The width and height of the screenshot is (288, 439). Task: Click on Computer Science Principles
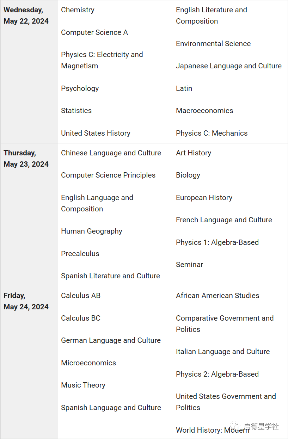(108, 175)
